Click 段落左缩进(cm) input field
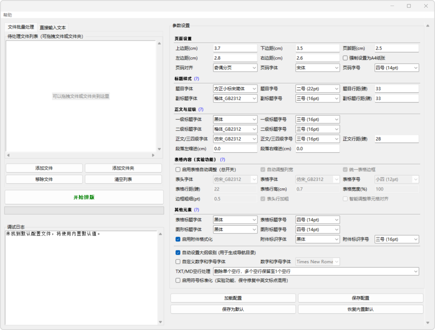Viewport: 435px width, 330px height. [x=235, y=149]
